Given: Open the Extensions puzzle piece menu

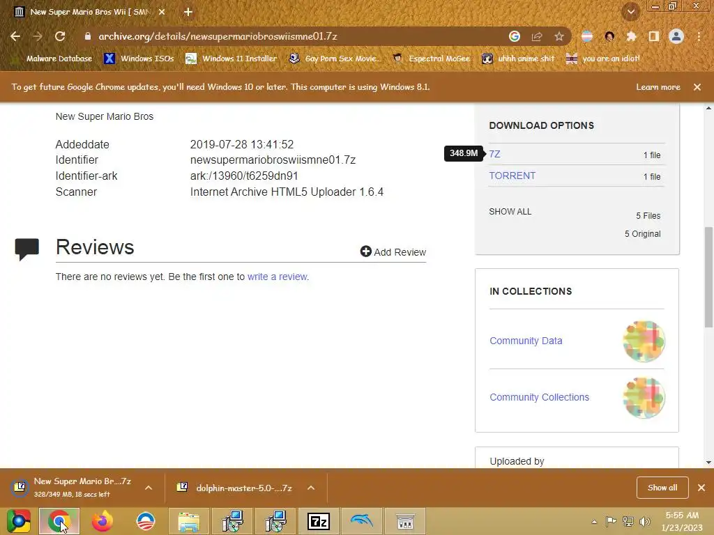Looking at the screenshot, I should point(631,36).
